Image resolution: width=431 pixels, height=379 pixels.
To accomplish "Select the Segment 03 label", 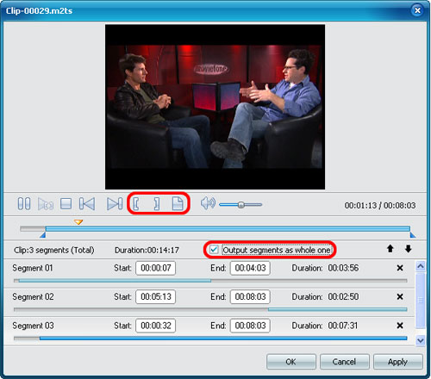I will click(x=33, y=326).
